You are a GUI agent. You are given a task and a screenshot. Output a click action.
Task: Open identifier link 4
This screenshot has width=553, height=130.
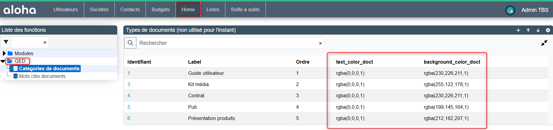(x=129, y=95)
